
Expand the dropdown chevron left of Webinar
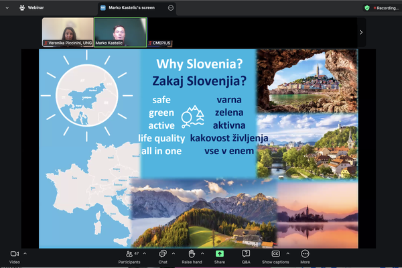(7, 8)
